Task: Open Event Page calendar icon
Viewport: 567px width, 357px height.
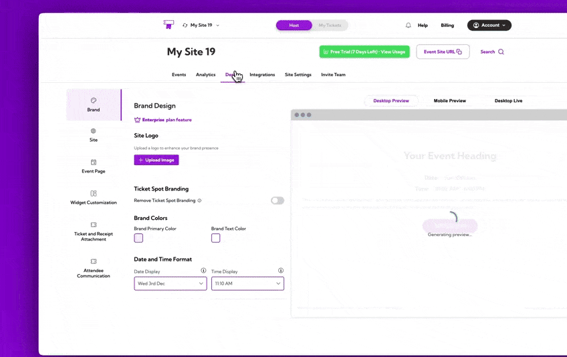Action: tap(94, 162)
